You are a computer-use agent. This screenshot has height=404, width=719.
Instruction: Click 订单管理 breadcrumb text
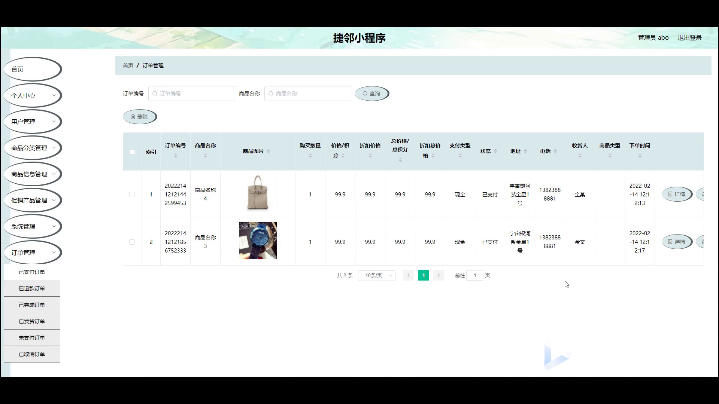pos(153,65)
